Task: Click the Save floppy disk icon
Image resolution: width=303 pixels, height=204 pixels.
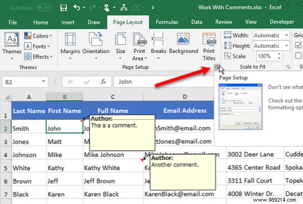Action: pyautogui.click(x=63, y=7)
